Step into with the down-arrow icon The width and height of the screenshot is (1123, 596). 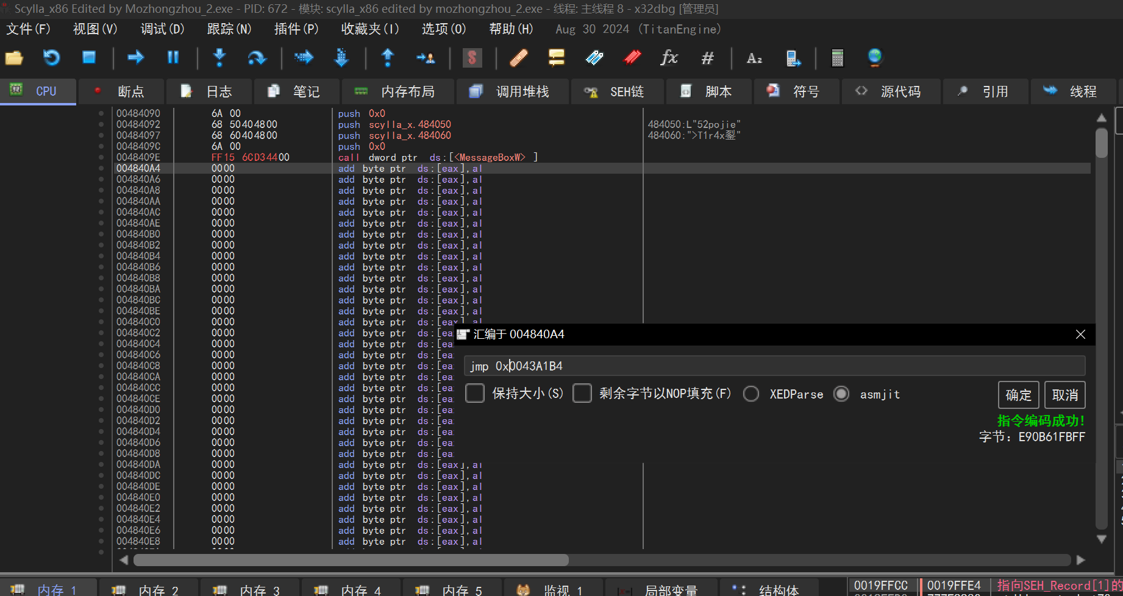(x=219, y=57)
